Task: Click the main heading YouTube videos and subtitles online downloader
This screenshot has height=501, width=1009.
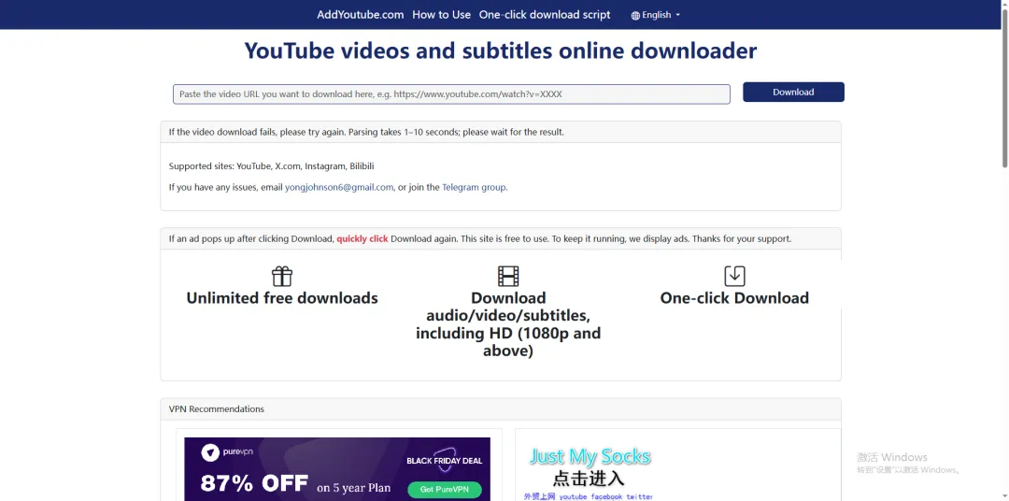Action: [x=501, y=50]
